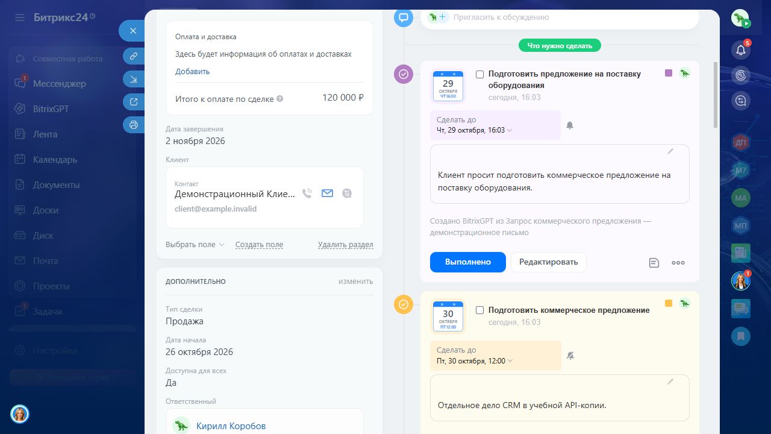Click the yellow color tag on second task
The height and width of the screenshot is (434, 771).
pyautogui.click(x=669, y=303)
